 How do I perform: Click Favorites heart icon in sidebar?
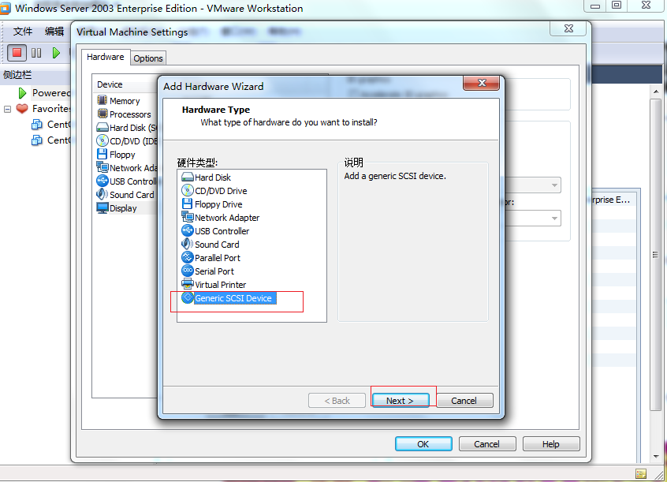click(22, 109)
